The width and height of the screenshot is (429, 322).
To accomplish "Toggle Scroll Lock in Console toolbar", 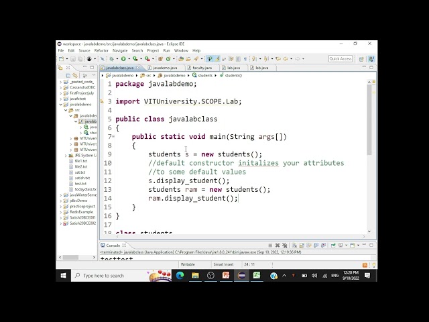I will (x=302, y=246).
